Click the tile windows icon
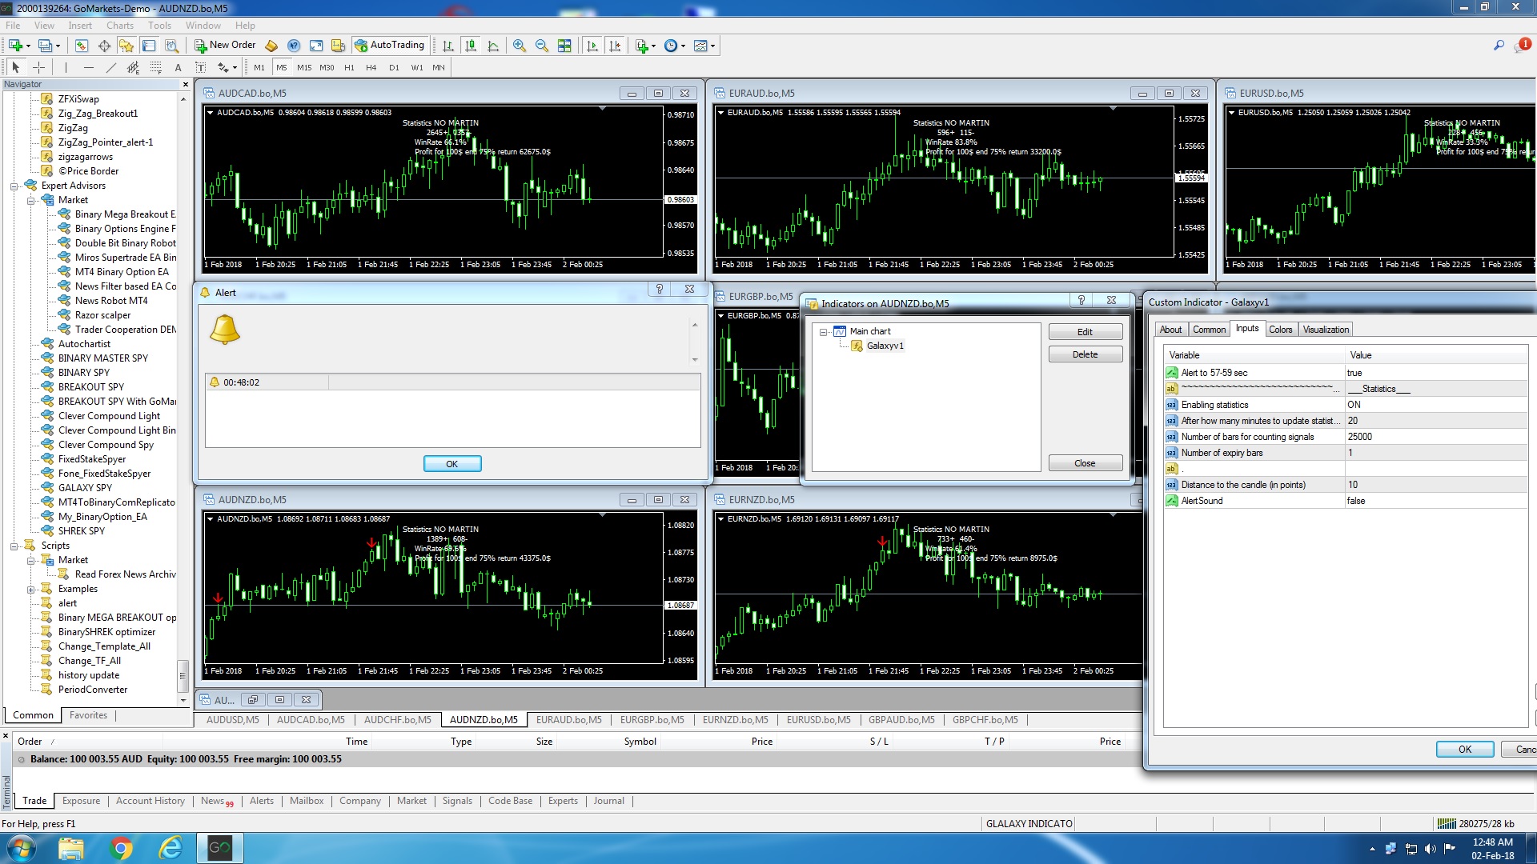The width and height of the screenshot is (1537, 864). coord(564,46)
